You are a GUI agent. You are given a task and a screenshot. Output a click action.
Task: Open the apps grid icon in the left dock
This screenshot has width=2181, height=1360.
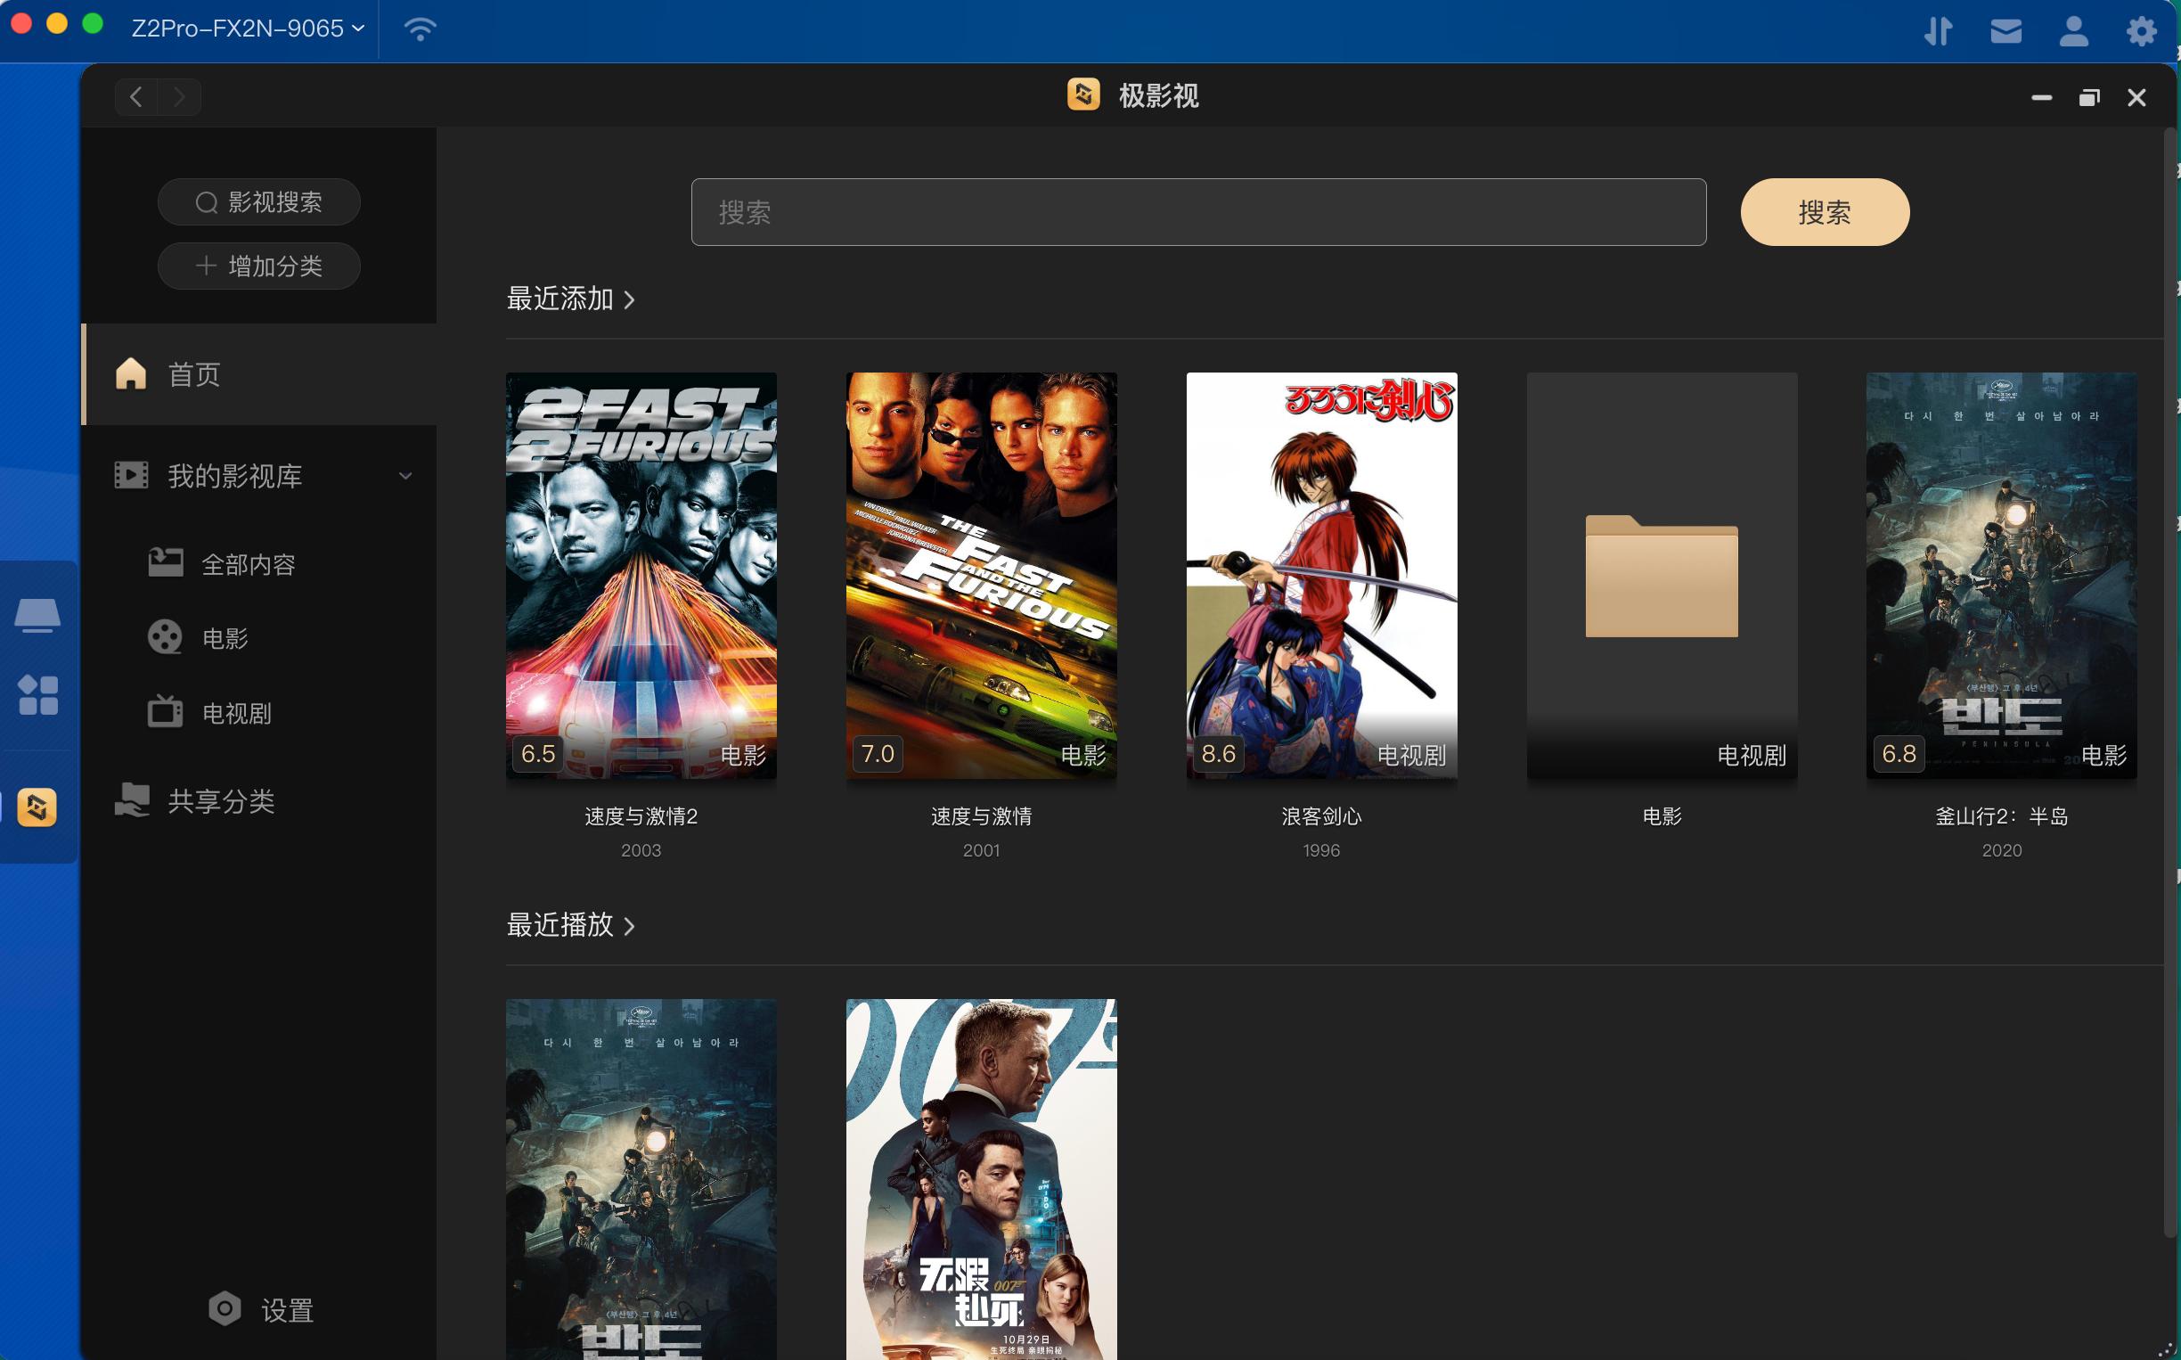(x=37, y=694)
